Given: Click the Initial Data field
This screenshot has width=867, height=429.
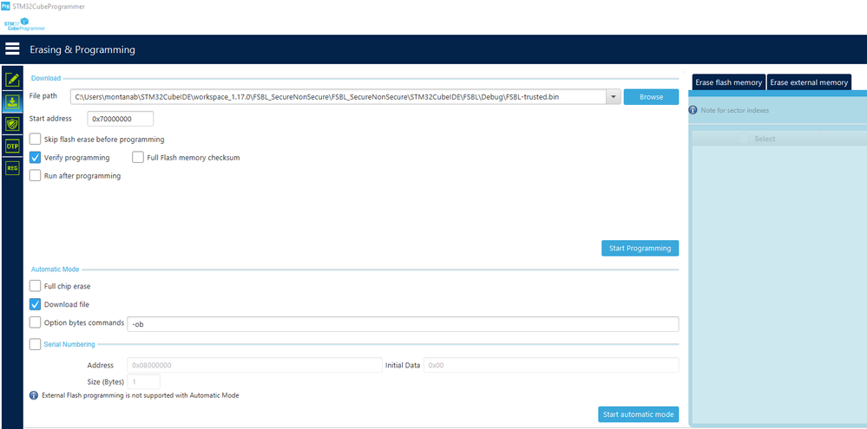Looking at the screenshot, I should [x=551, y=365].
